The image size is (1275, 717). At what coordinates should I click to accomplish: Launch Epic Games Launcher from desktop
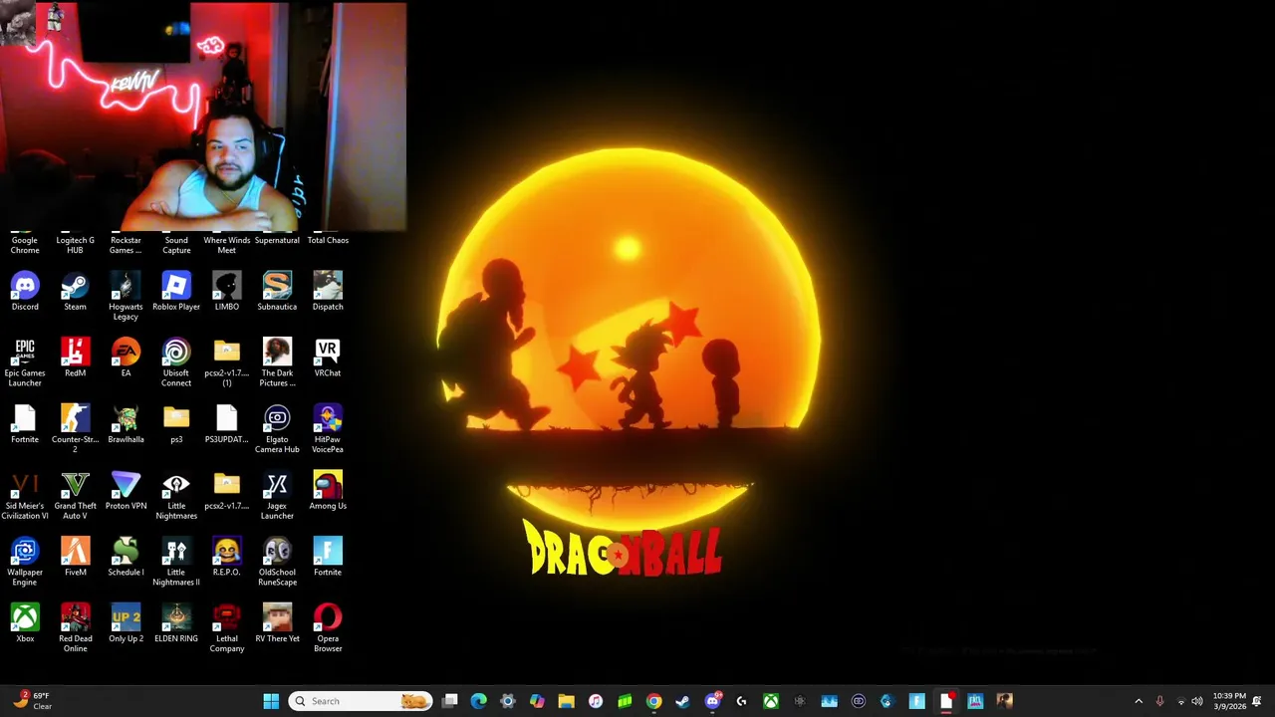tap(25, 362)
